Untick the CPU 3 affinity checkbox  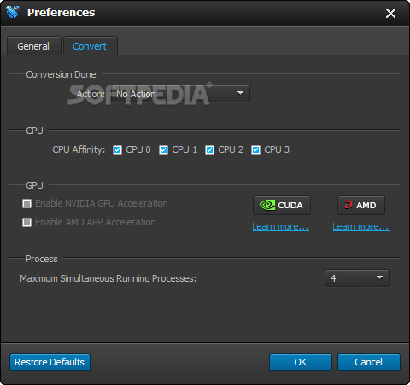255,149
